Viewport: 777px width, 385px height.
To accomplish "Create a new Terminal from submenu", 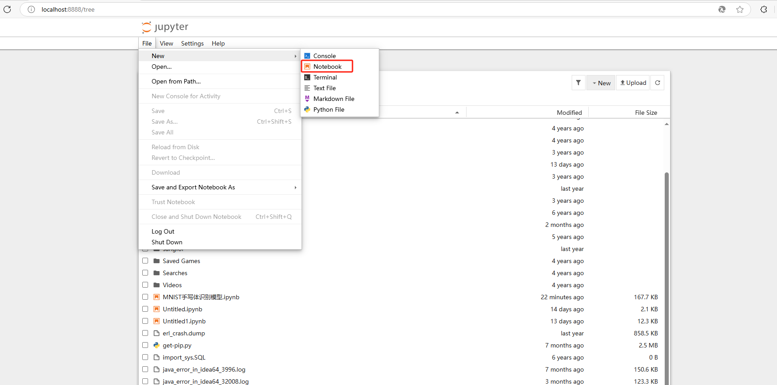I will 340,77.
